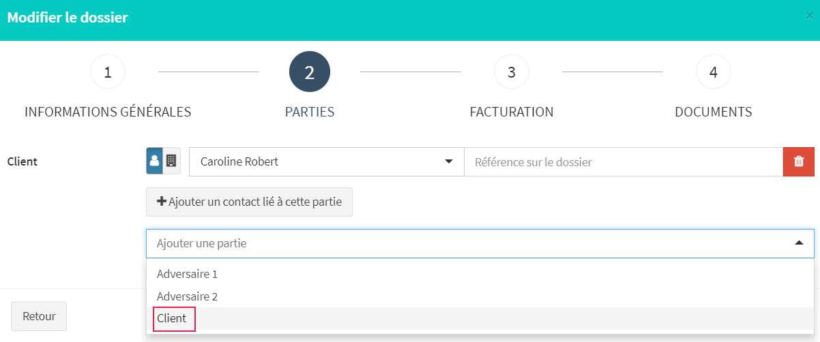The image size is (820, 342).
Task: Focus the Référence sur le dossier field
Action: [x=624, y=162]
